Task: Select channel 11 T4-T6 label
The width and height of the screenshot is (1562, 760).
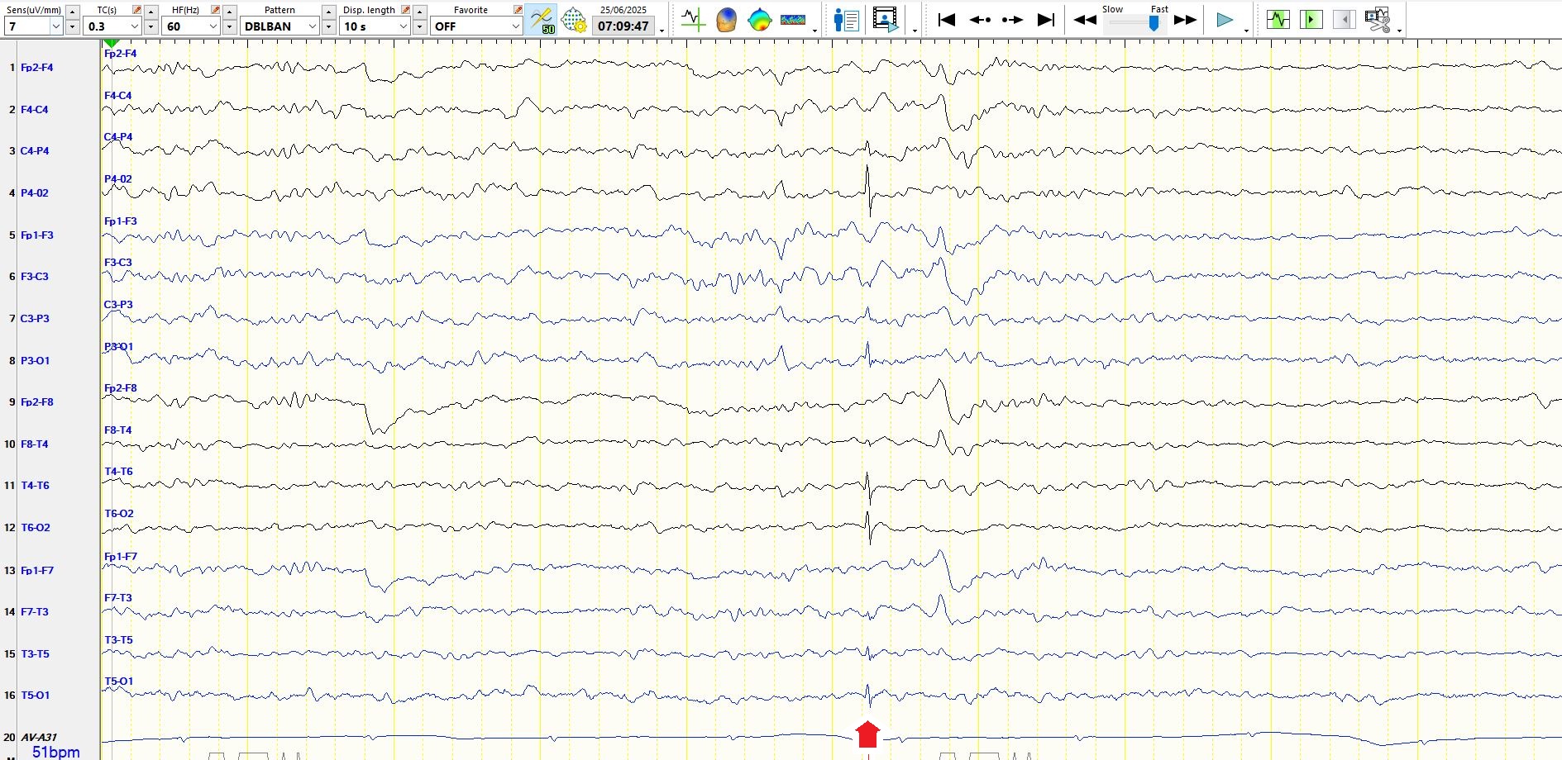Action: (x=35, y=486)
